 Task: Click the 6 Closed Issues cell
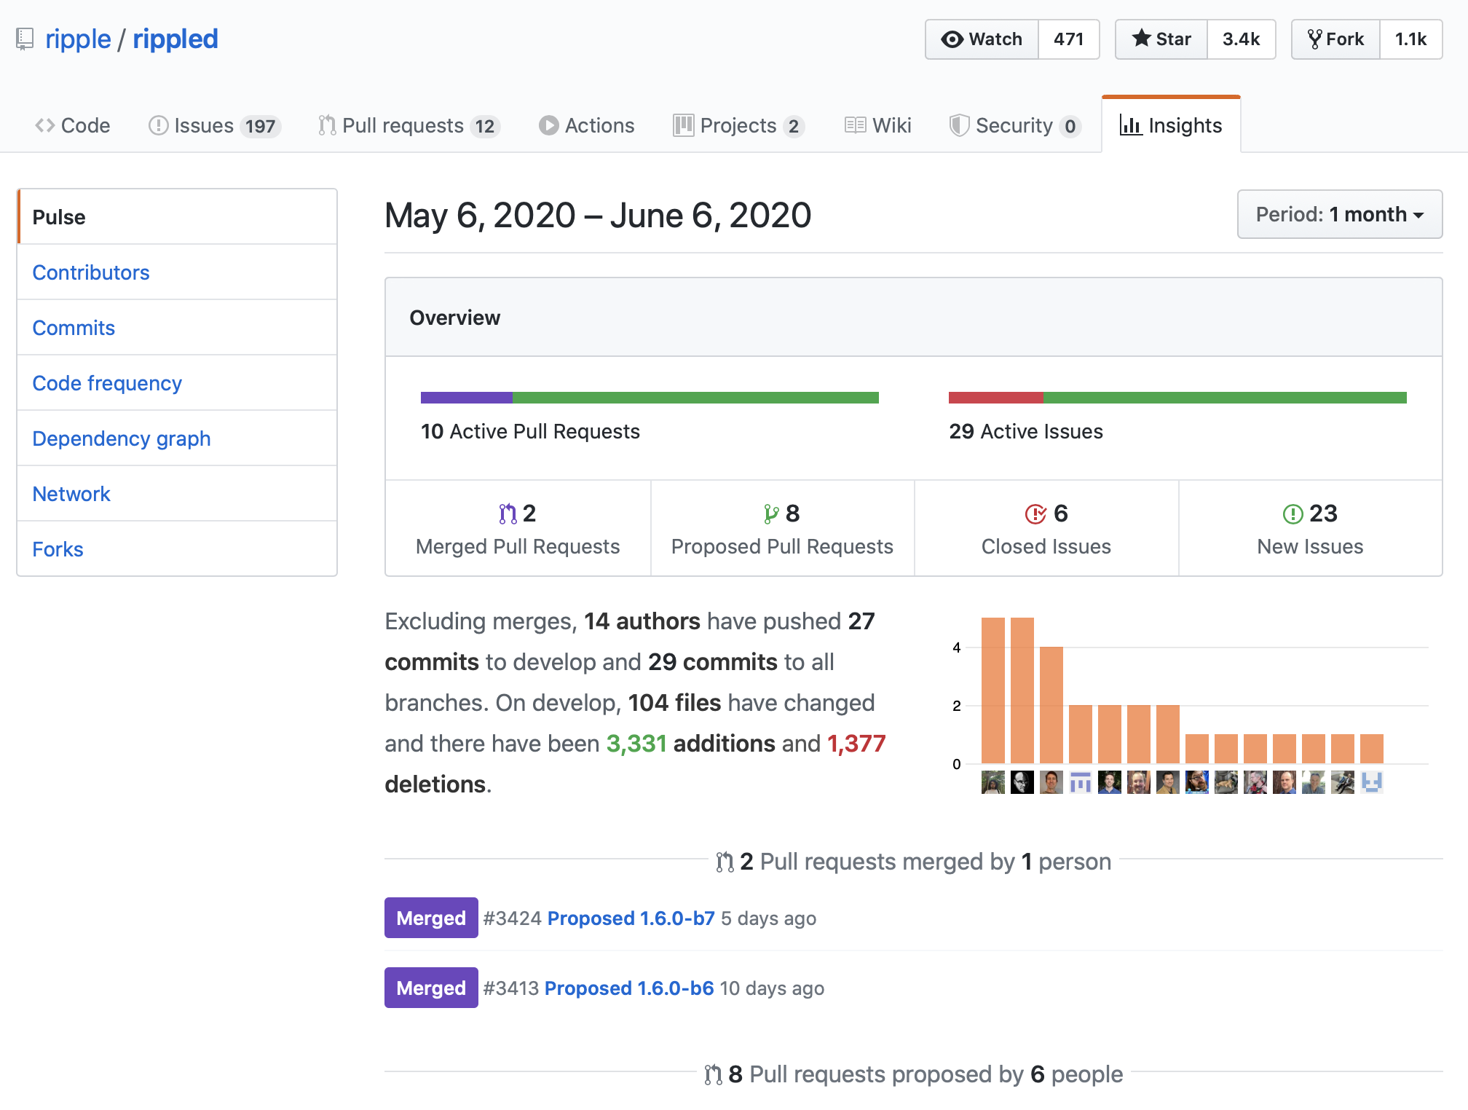1046,528
